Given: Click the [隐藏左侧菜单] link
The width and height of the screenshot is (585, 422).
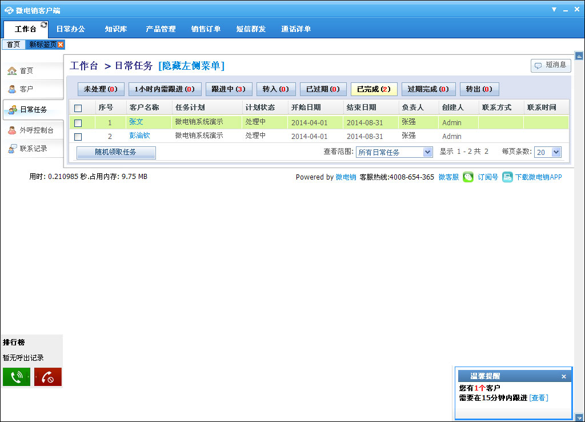Looking at the screenshot, I should point(191,66).
